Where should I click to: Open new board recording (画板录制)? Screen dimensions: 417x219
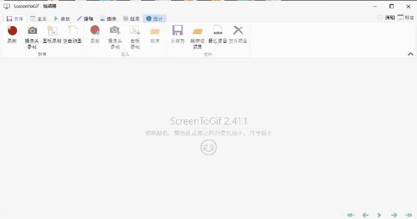(52, 34)
